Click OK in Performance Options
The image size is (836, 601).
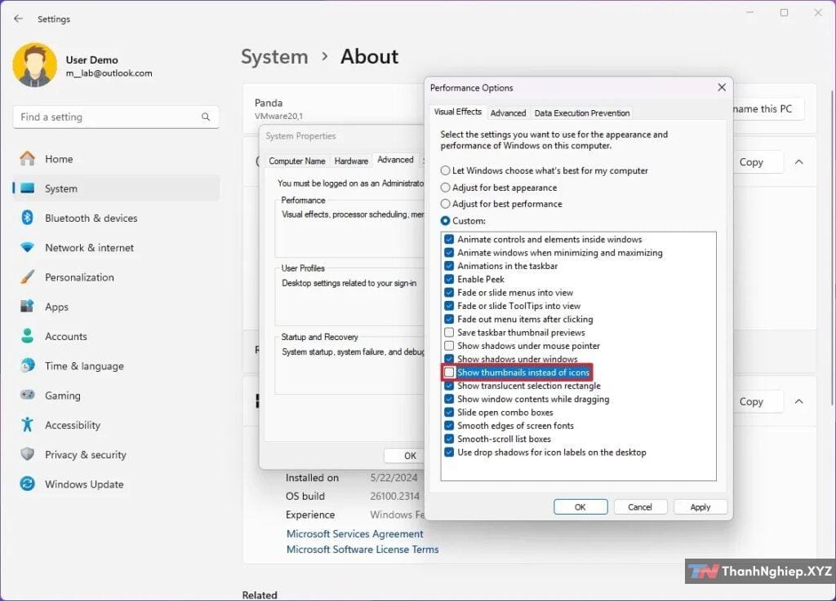pos(580,506)
